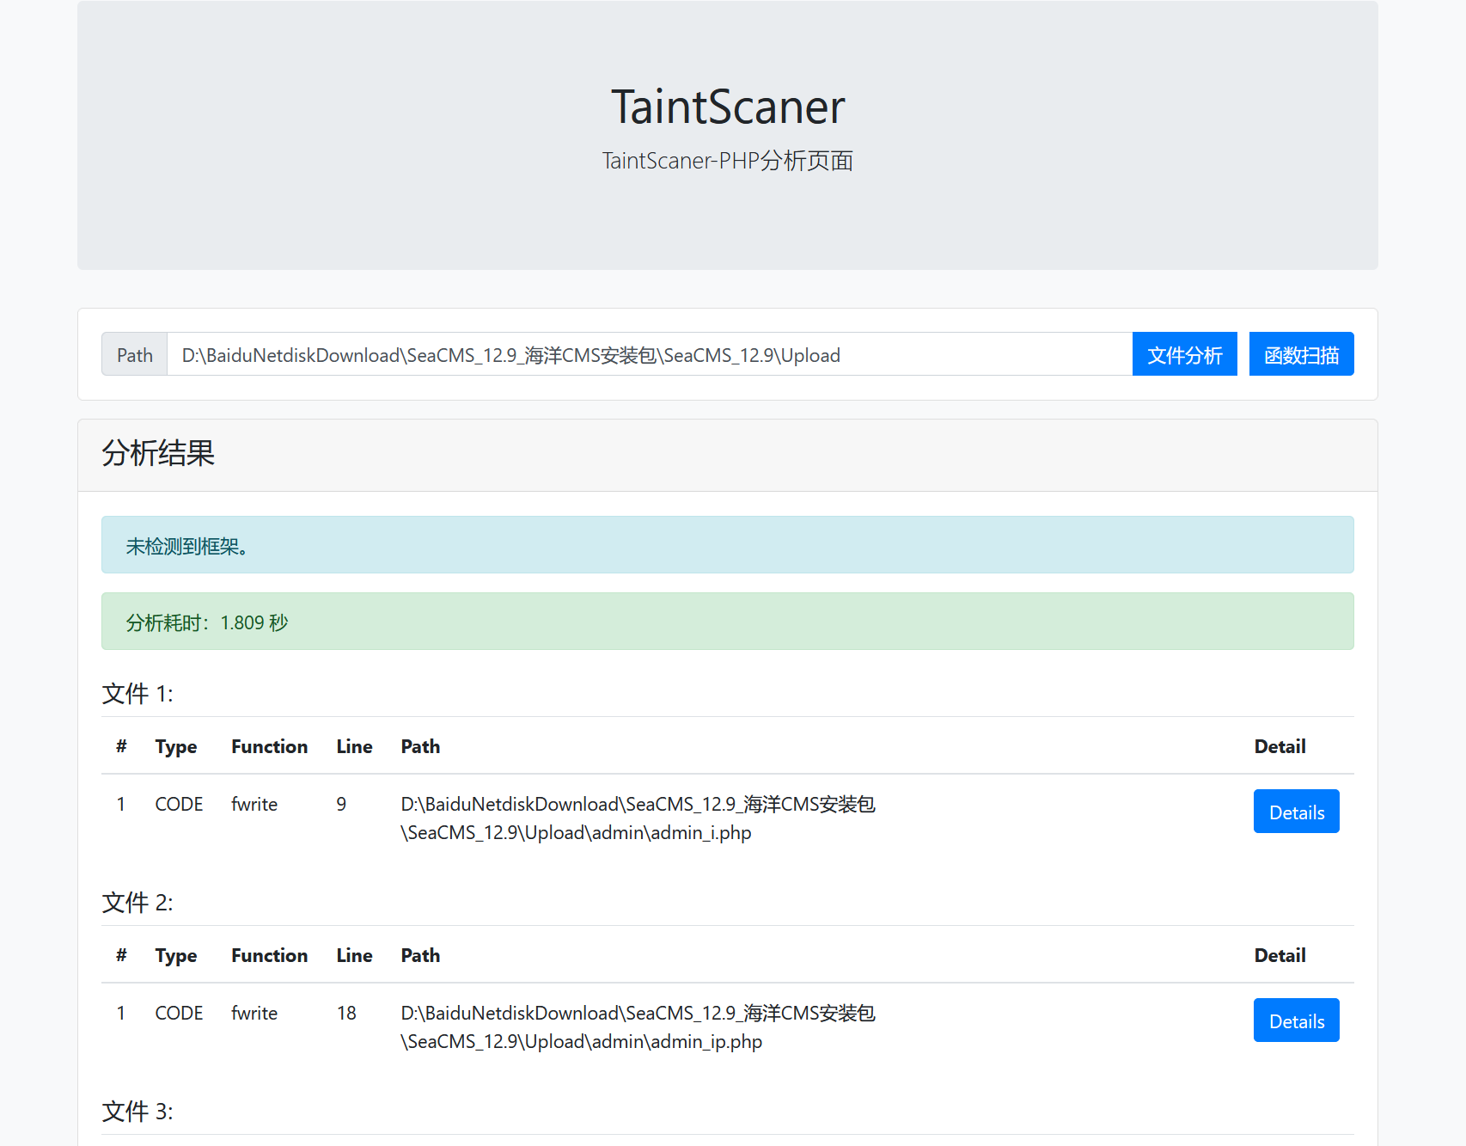Image resolution: width=1466 pixels, height=1146 pixels.
Task: Click Detail header in 文件 2 table
Action: (x=1280, y=955)
